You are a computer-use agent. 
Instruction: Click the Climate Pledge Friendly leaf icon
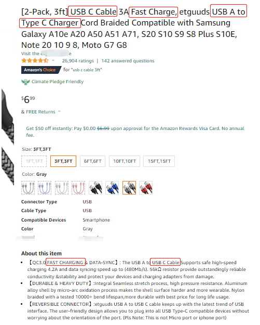25,82
